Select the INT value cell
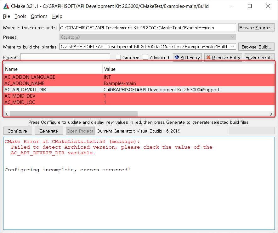278x233 pixels. (107, 77)
